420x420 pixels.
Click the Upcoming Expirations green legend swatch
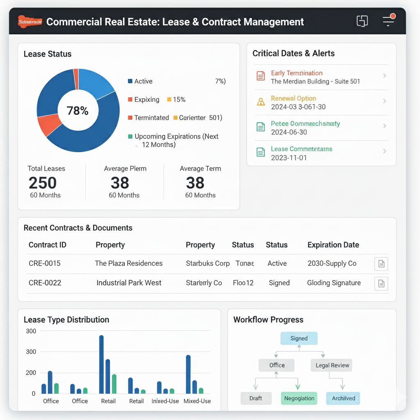pyautogui.click(x=130, y=136)
